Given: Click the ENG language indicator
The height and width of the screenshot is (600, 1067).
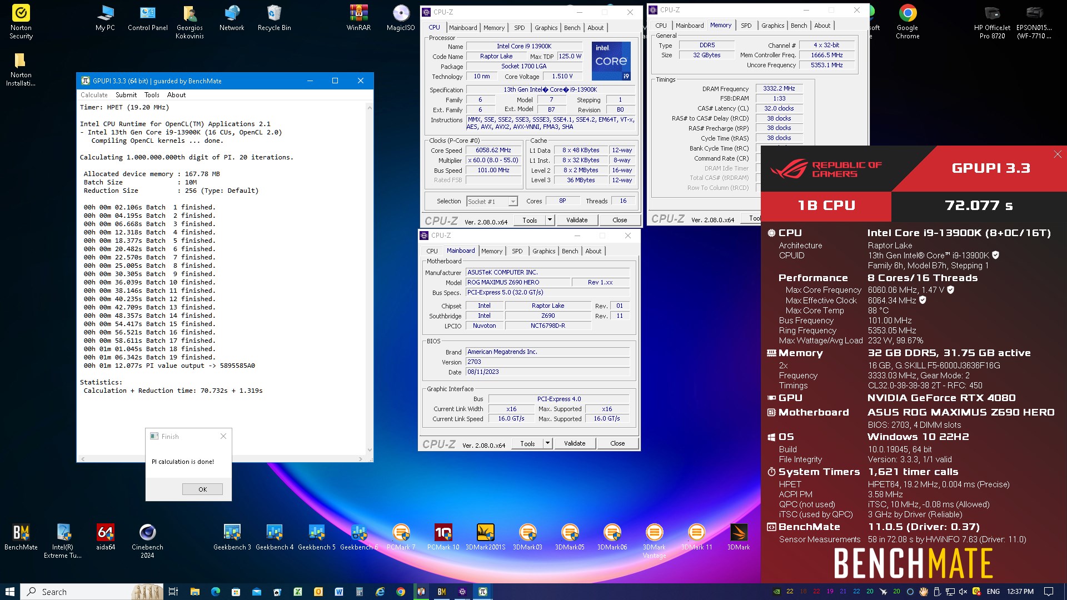Looking at the screenshot, I should (993, 592).
